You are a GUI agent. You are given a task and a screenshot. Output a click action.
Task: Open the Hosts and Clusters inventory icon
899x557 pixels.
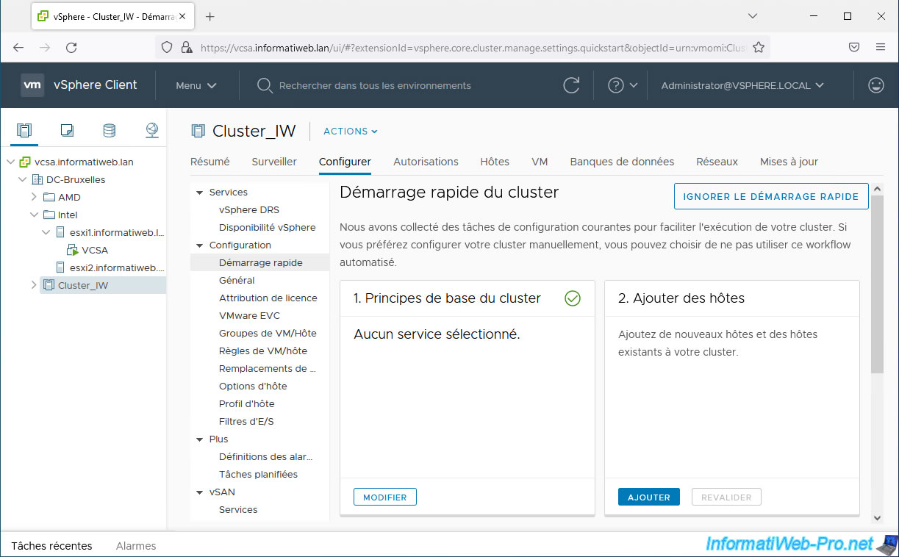(x=24, y=131)
